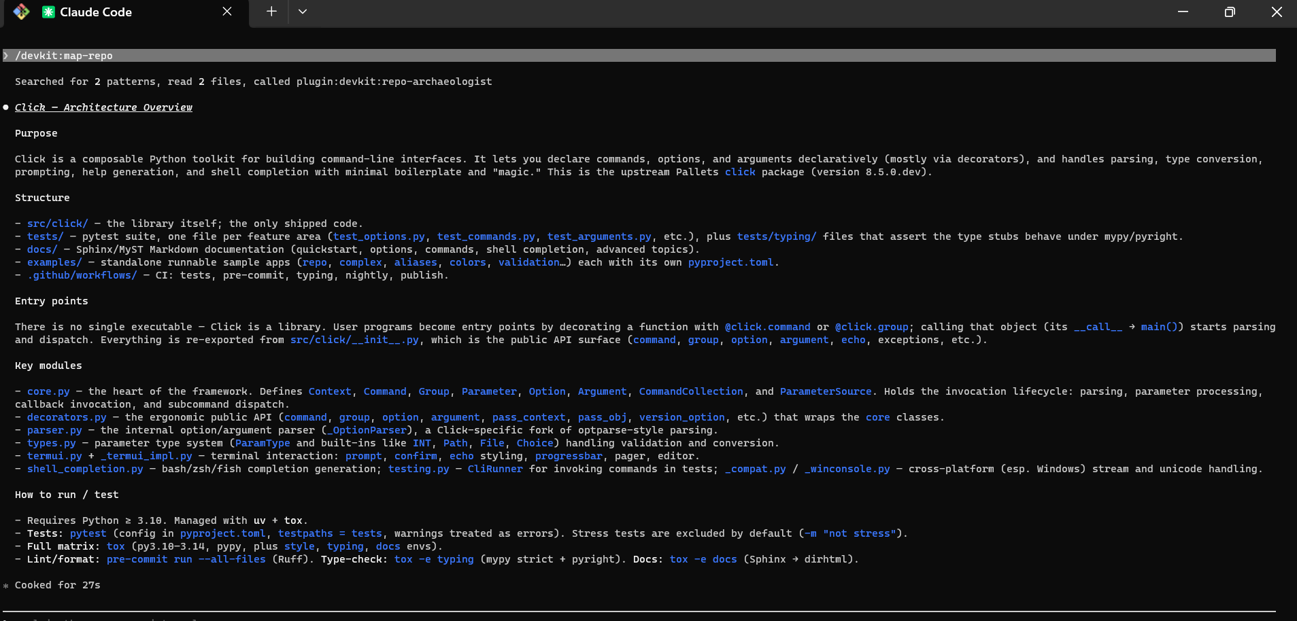This screenshot has width=1297, height=621.
Task: Click CommandCollection class name
Action: (x=691, y=391)
